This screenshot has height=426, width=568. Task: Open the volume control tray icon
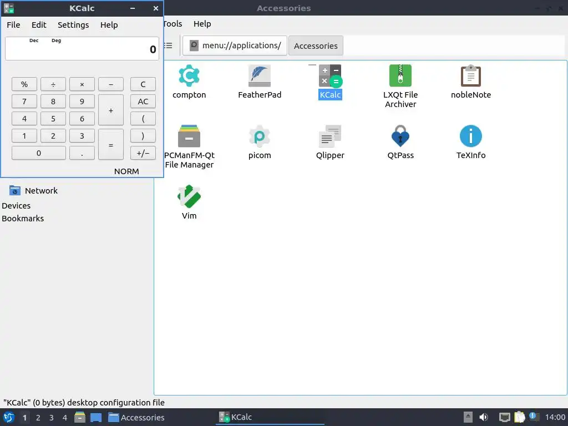483,417
